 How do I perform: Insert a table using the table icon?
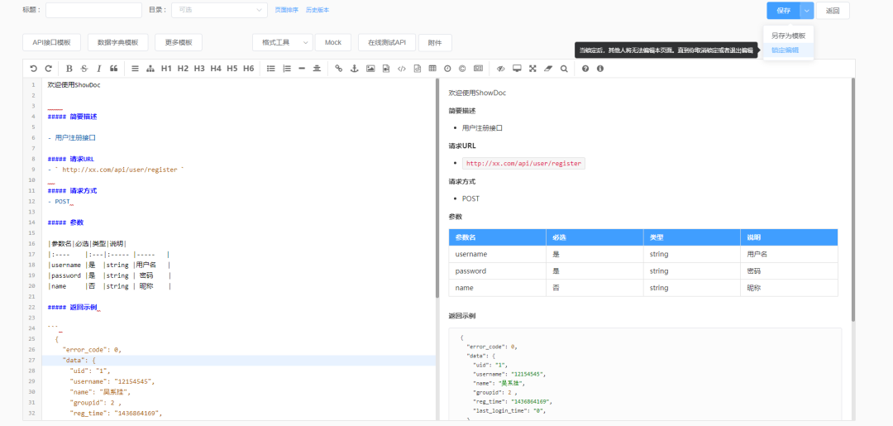(x=432, y=69)
